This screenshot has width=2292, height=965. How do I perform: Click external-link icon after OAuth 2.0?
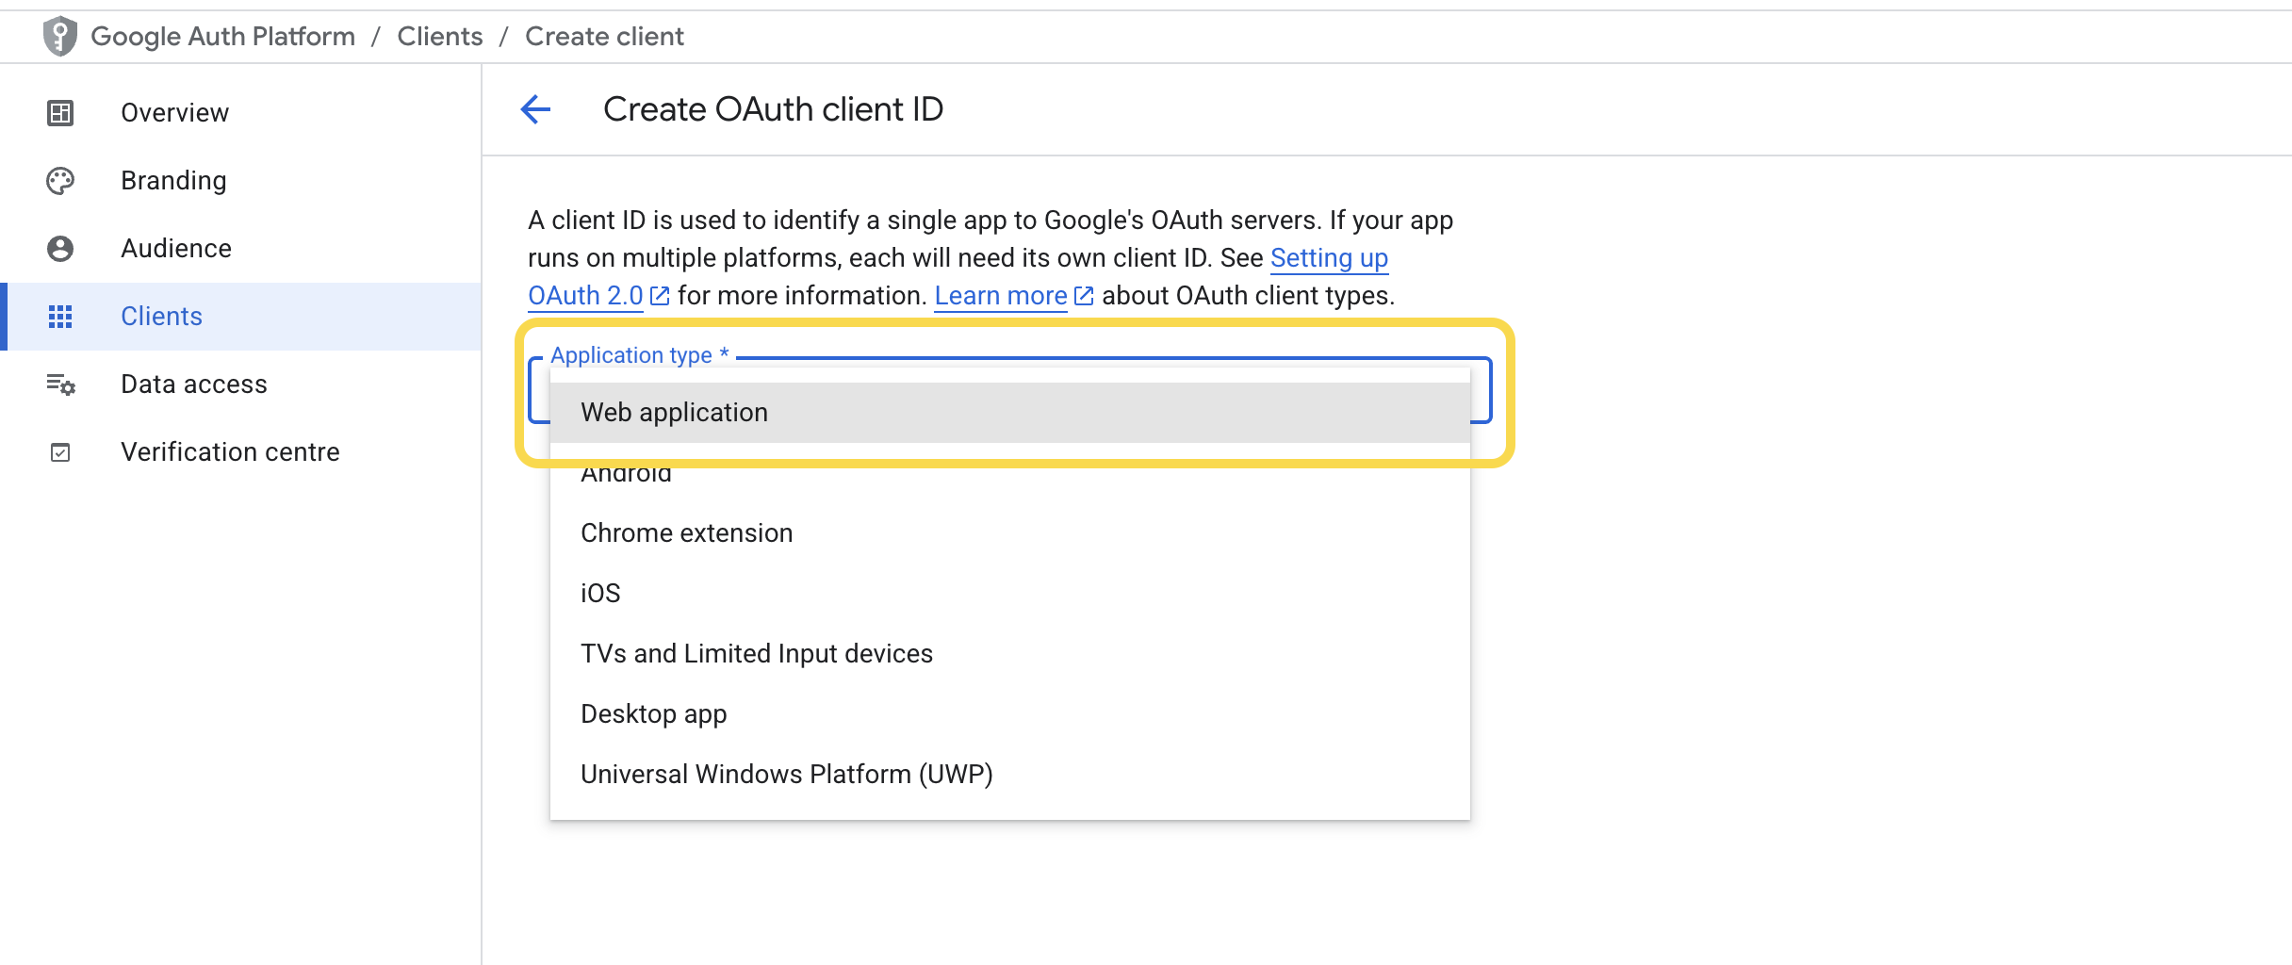click(660, 296)
